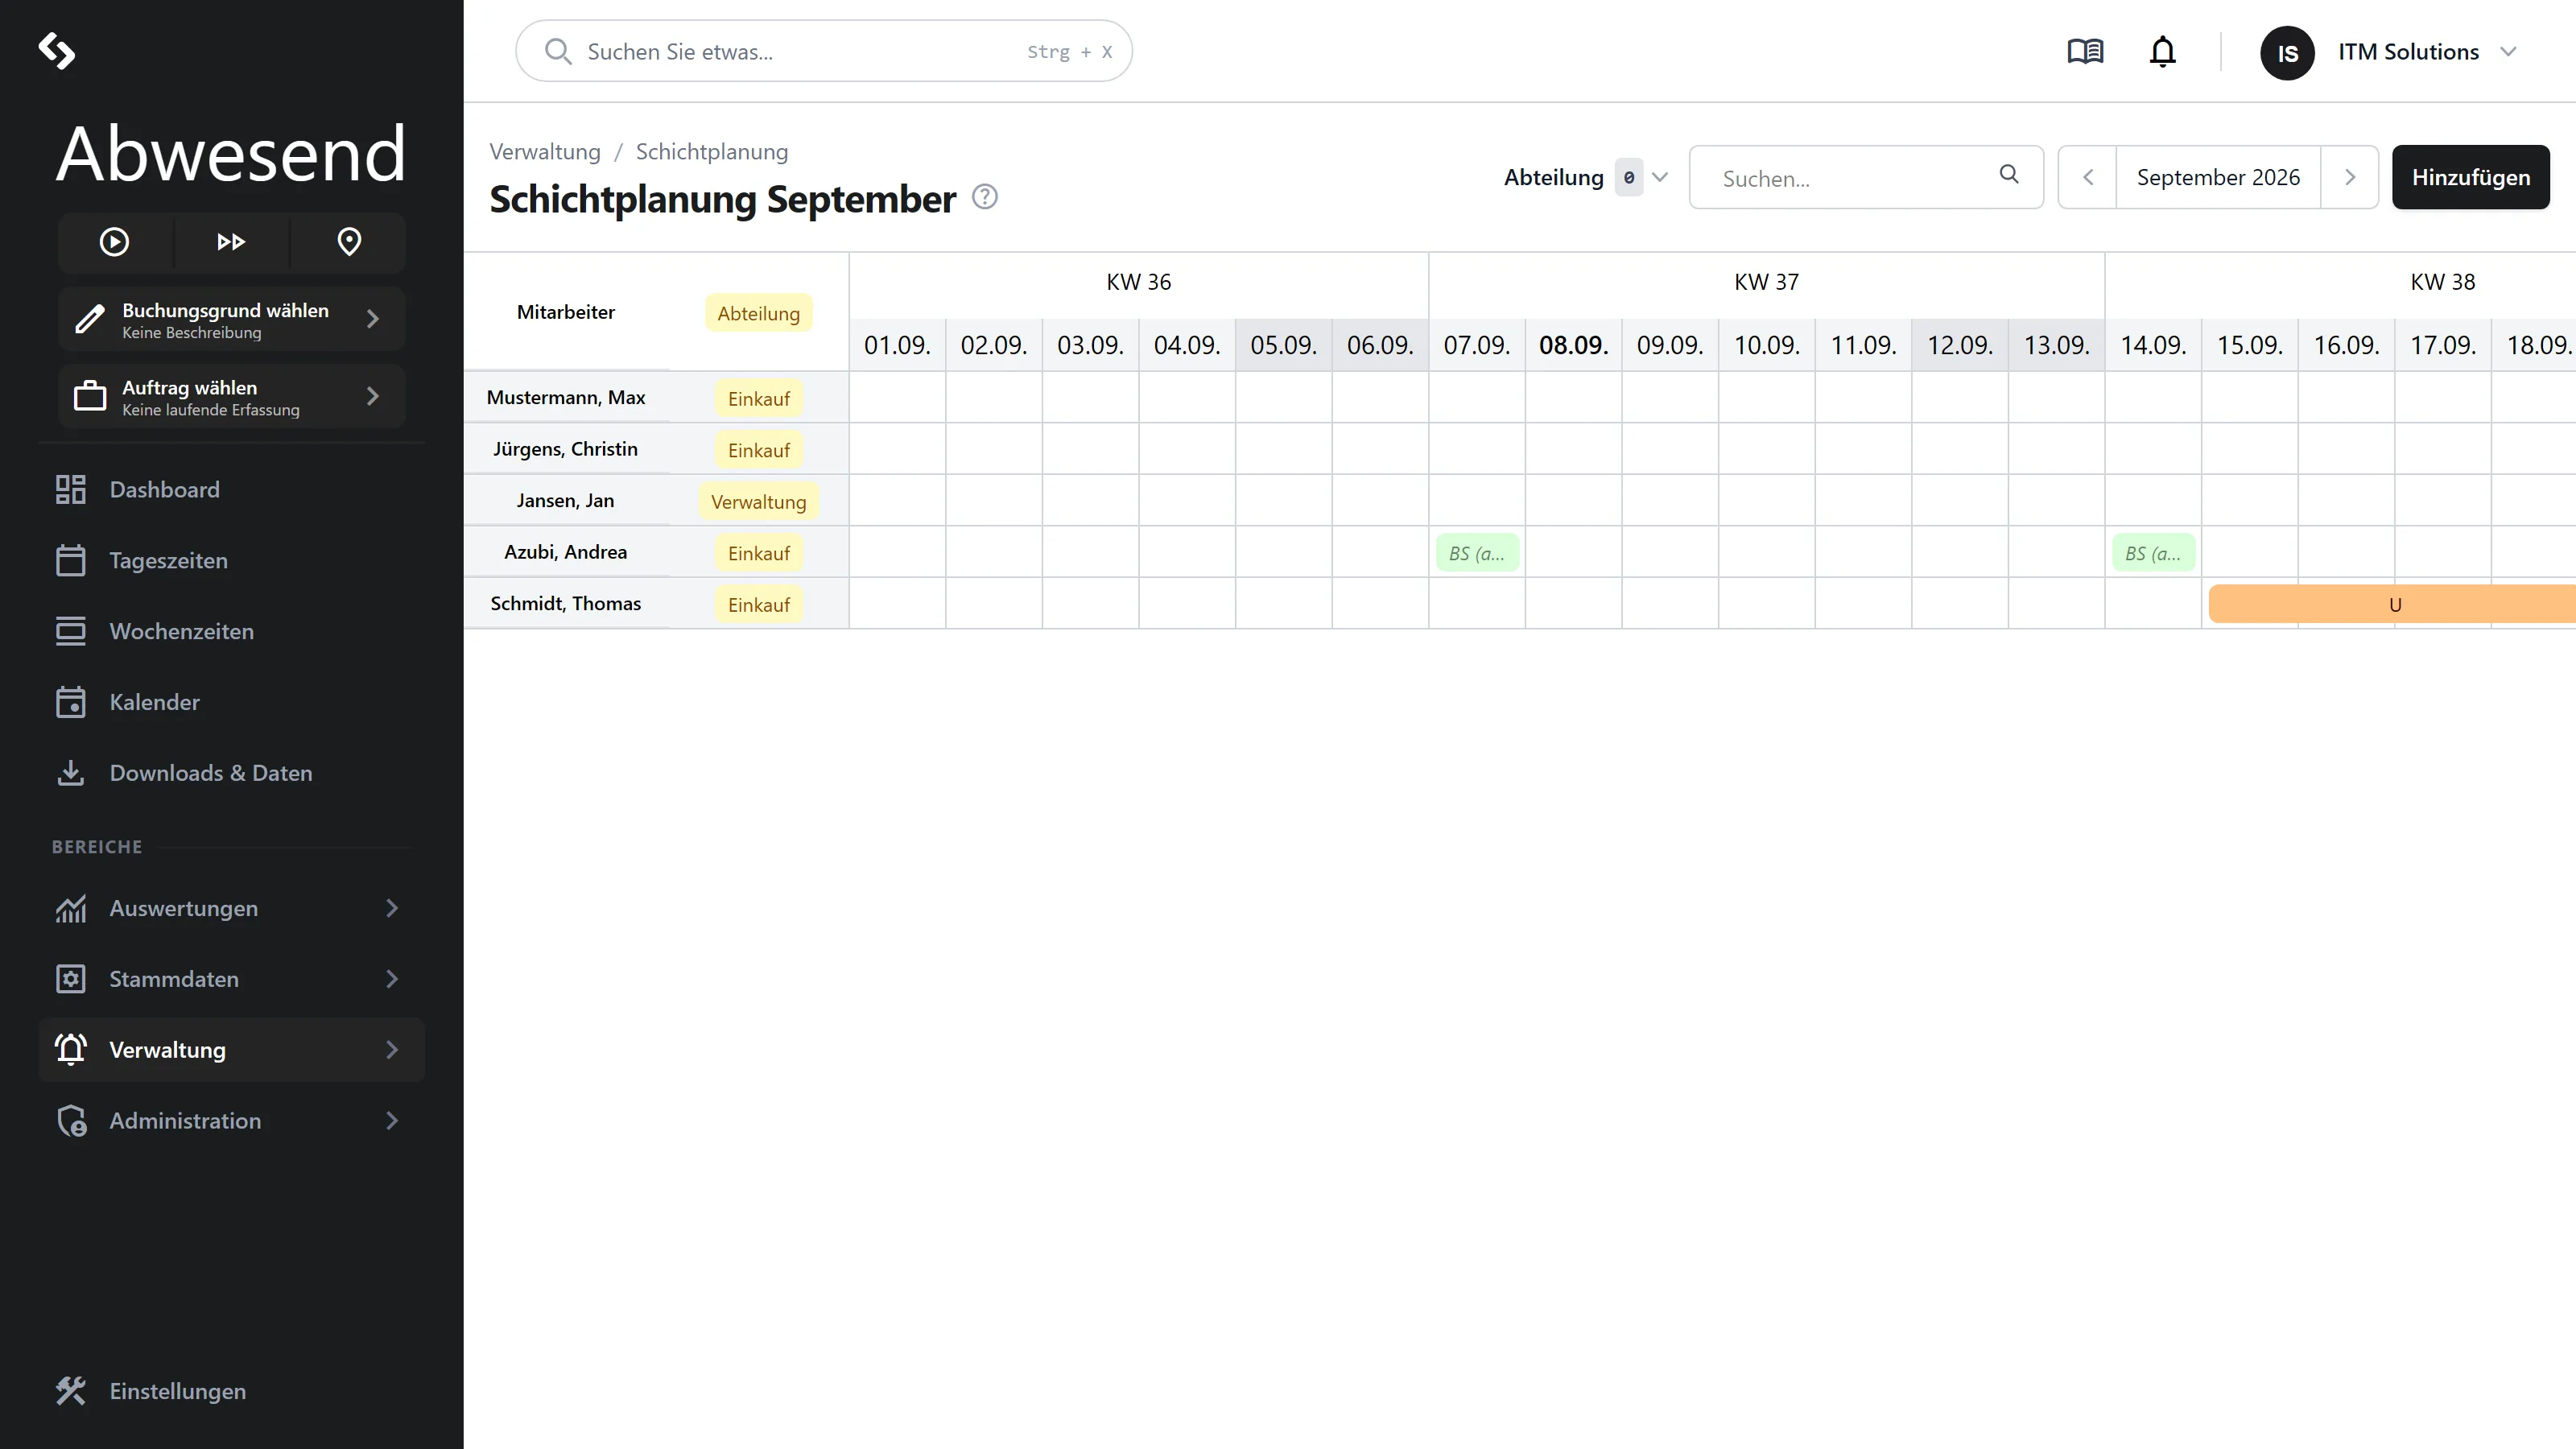This screenshot has height=1449, width=2576.
Task: Click the orange U vacation bar for Schmidt
Action: [x=2392, y=605]
